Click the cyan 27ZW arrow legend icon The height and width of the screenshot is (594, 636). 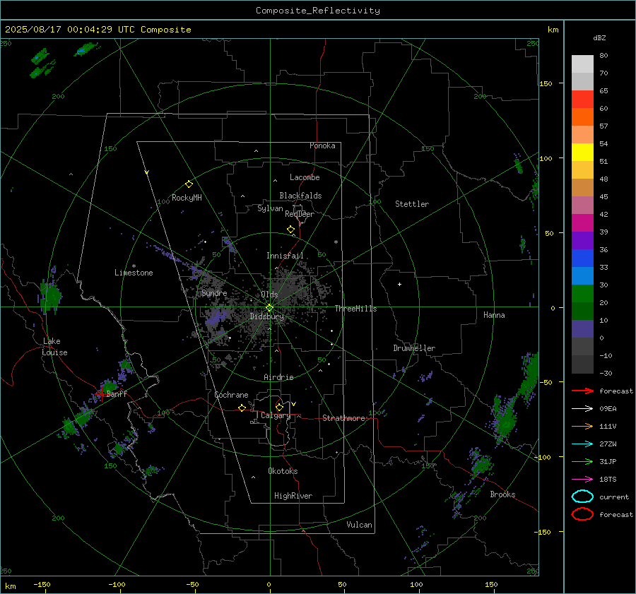(582, 444)
